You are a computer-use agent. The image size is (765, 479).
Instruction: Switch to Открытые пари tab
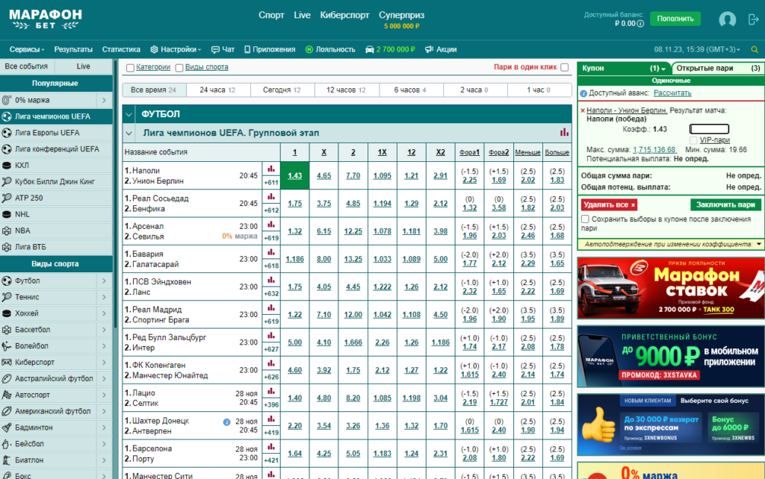718,68
